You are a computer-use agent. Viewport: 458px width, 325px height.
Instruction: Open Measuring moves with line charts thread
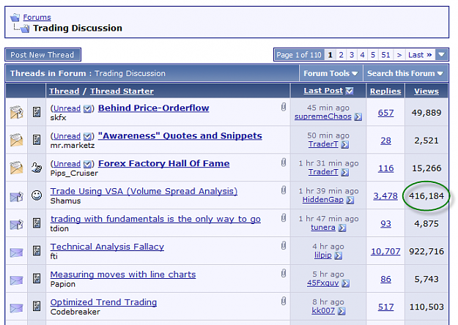pyautogui.click(x=123, y=274)
